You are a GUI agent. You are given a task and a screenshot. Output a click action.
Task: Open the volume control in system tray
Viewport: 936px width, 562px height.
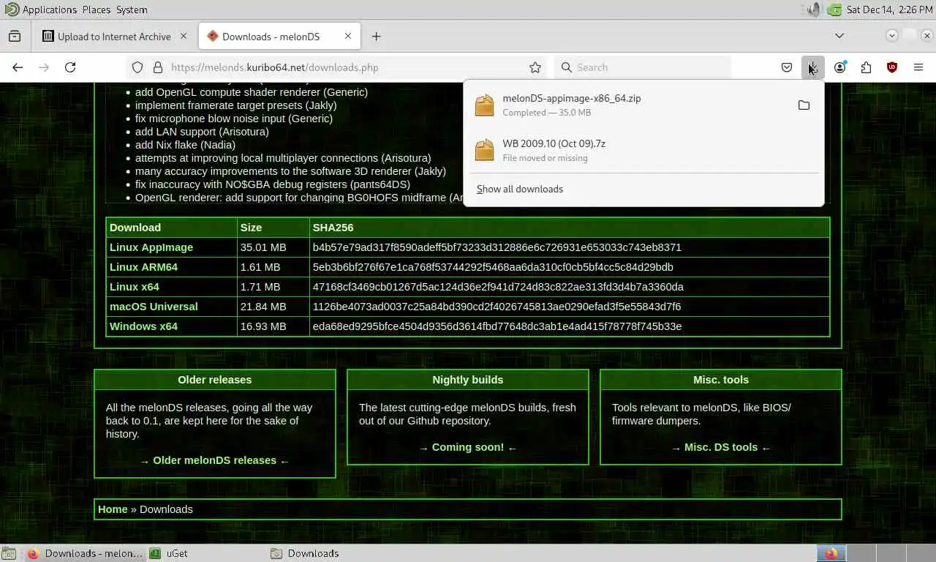click(814, 10)
